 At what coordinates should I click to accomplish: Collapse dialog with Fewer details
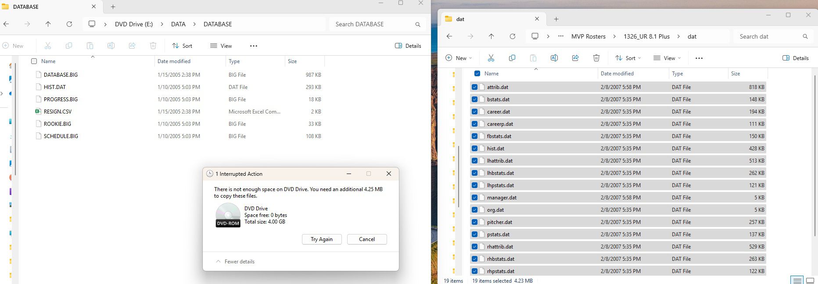pyautogui.click(x=235, y=262)
